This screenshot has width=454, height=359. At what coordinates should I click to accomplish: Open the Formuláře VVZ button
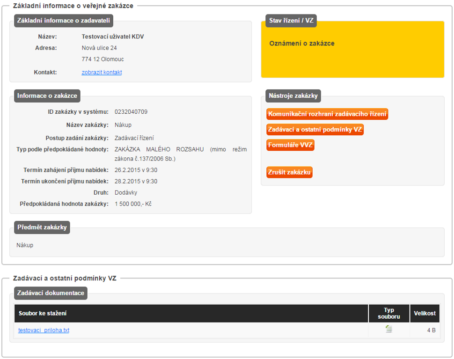(x=290, y=145)
